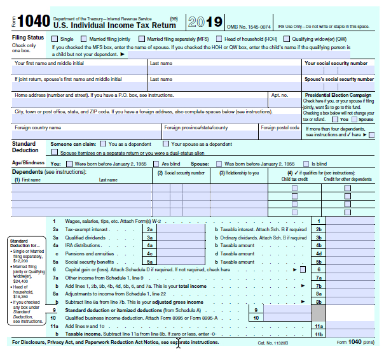This screenshot has width=384, height=356.
Task: Click the spouse's Last name field
Action: click(x=224, y=87)
